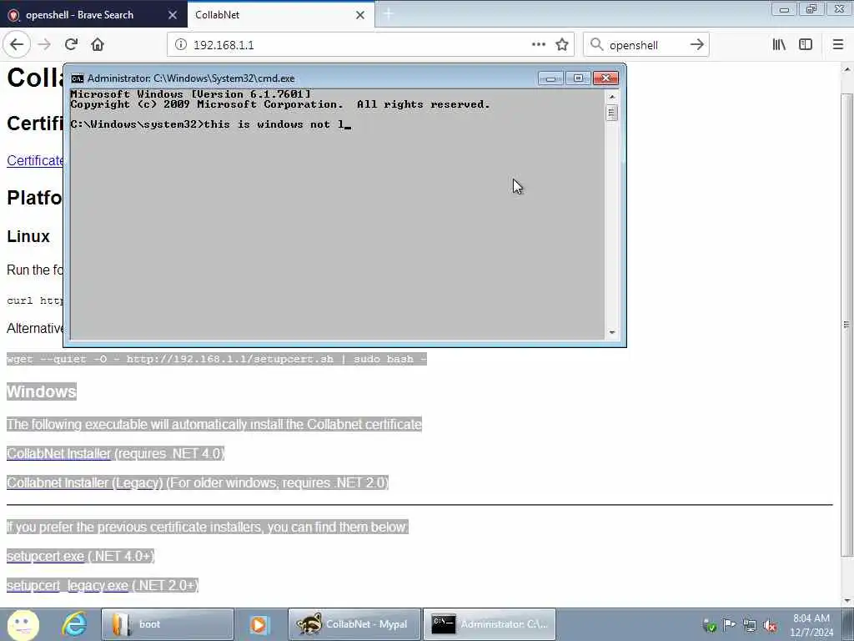The image size is (854, 641).
Task: Submit the openshell search arrow
Action: coord(697,45)
